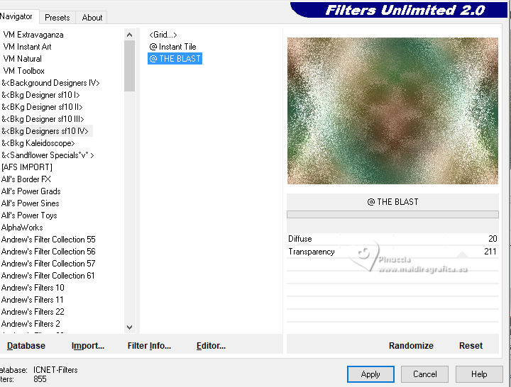
Task: Select &<BKg Designer sf10 II> category
Action: point(42,107)
